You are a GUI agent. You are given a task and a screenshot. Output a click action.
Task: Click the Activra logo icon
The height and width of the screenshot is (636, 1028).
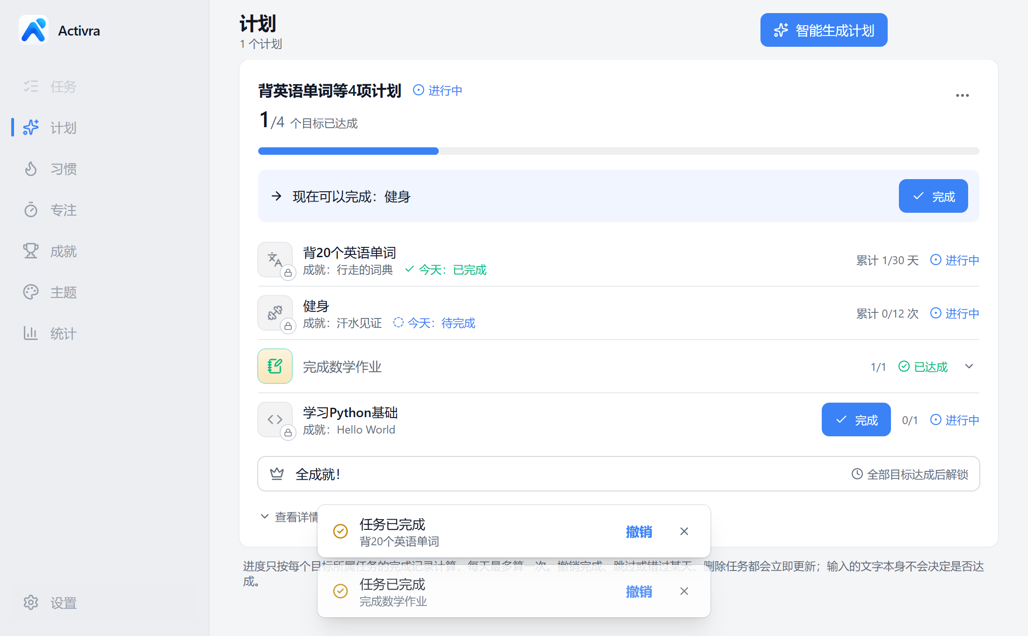tap(33, 30)
